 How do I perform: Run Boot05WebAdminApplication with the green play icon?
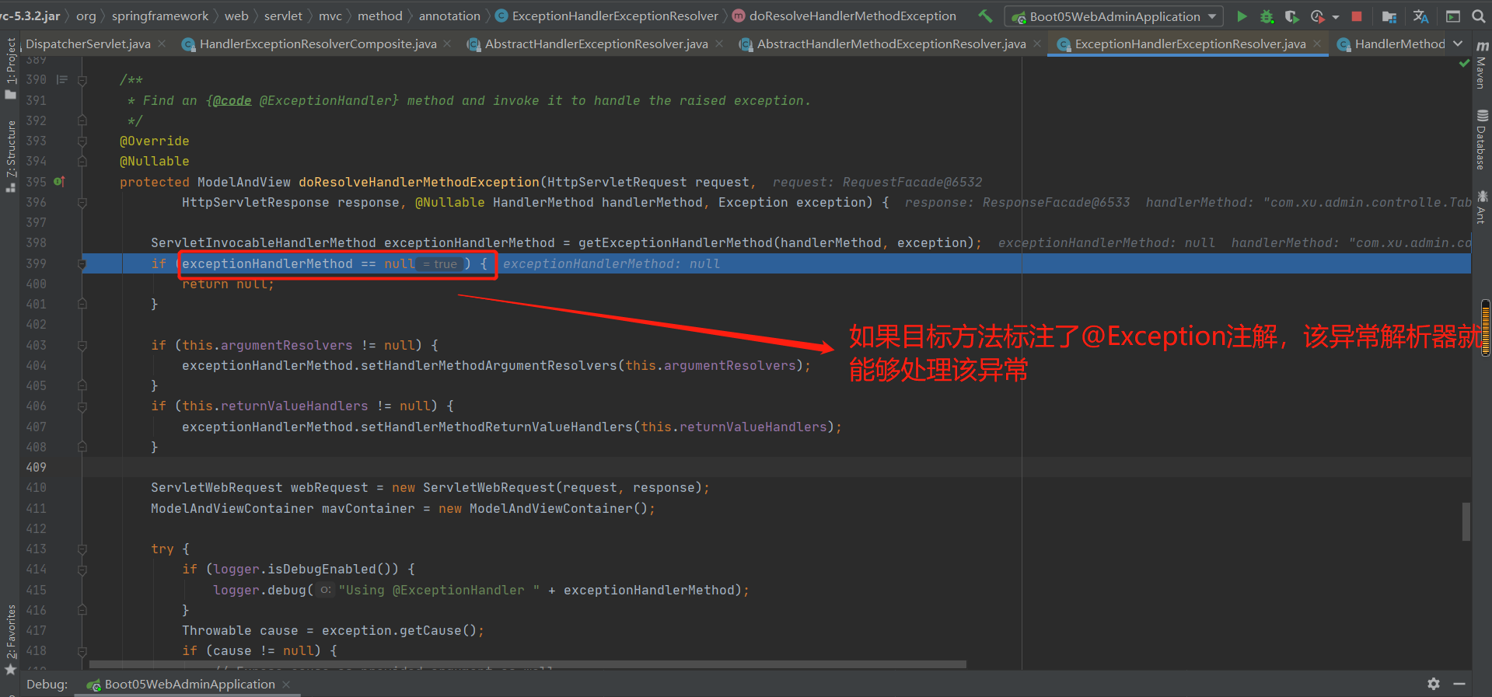coord(1242,16)
